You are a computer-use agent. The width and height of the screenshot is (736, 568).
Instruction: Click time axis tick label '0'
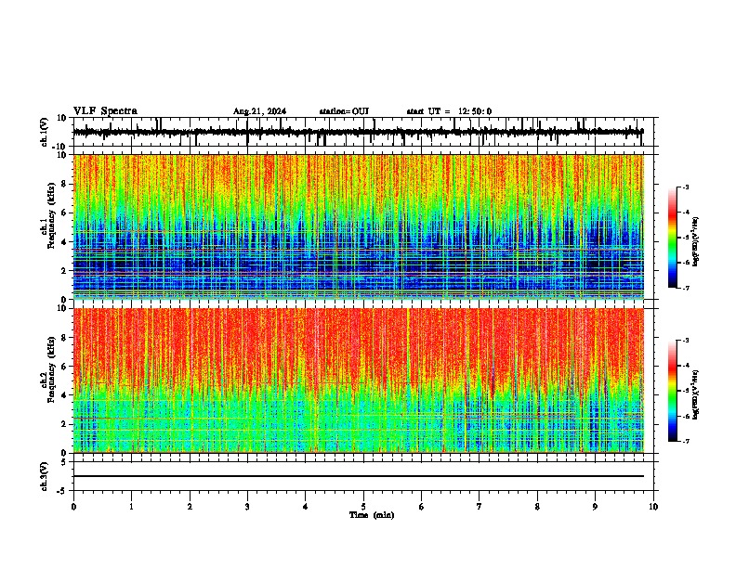[x=73, y=507]
